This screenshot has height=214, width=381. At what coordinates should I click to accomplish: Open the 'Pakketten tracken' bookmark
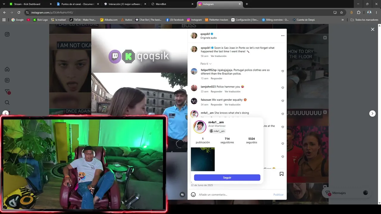pyautogui.click(x=216, y=20)
